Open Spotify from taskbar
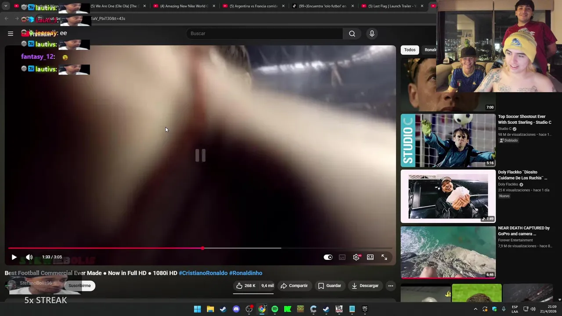Viewport: 562px width, 316px height. pyautogui.click(x=275, y=309)
